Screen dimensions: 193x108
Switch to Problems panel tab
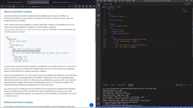(x=105, y=85)
